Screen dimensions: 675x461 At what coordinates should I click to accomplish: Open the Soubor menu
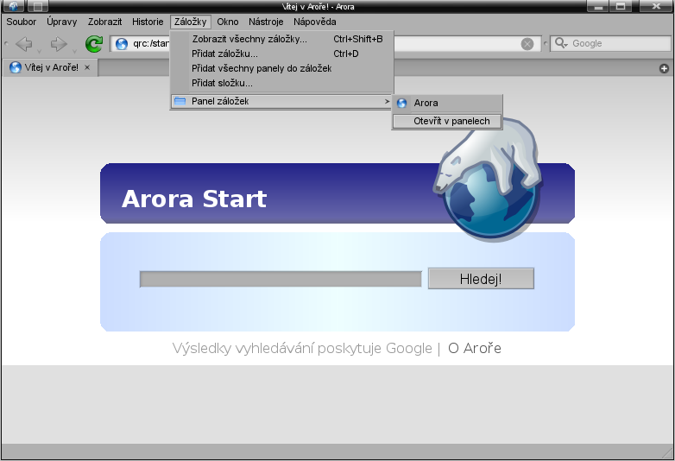21,22
